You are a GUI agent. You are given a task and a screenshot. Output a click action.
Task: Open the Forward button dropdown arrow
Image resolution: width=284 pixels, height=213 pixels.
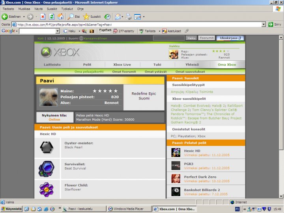click(36, 17)
